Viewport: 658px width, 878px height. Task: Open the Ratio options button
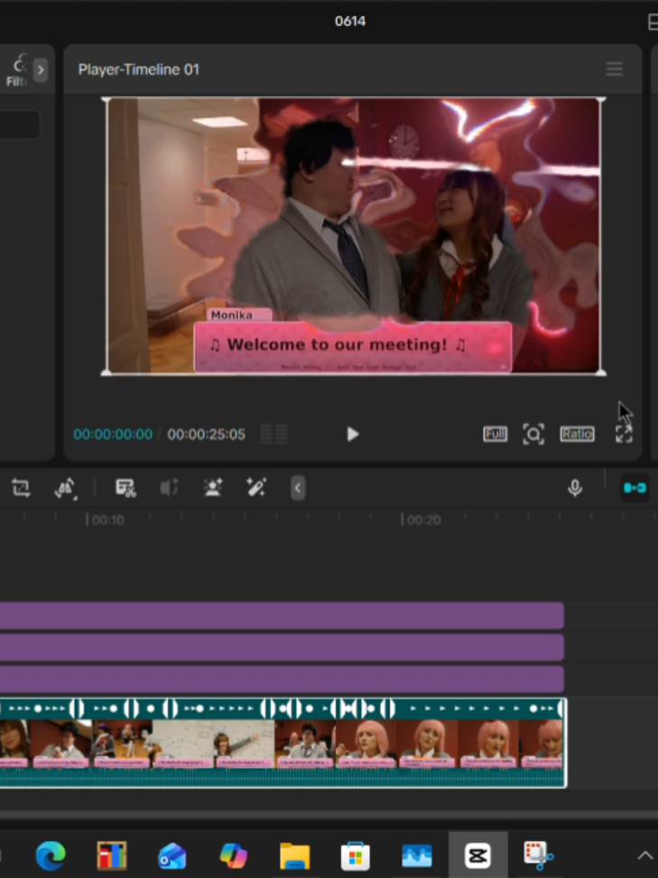(x=578, y=434)
